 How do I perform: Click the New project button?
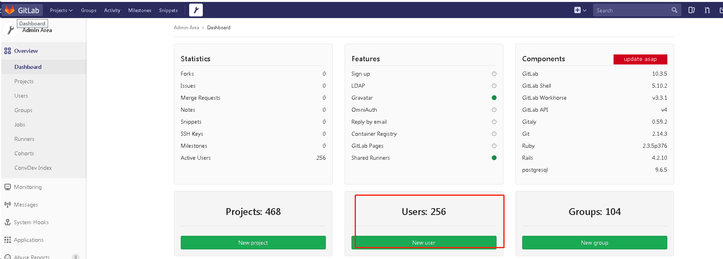(253, 243)
